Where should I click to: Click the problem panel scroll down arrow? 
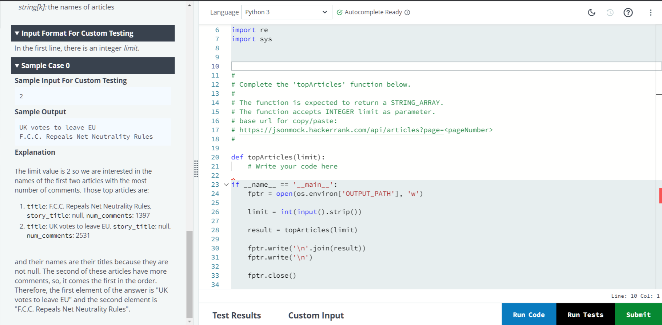coord(190,321)
